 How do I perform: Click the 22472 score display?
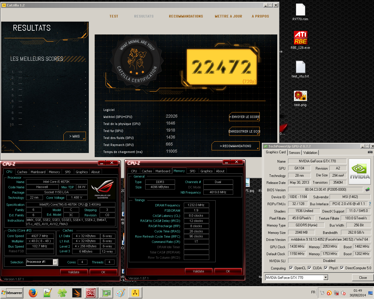tap(222, 67)
